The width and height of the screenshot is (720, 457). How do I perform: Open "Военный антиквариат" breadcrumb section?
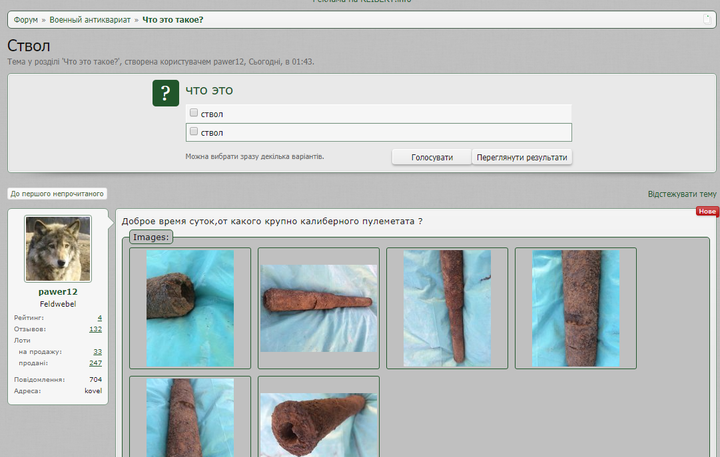click(x=90, y=20)
